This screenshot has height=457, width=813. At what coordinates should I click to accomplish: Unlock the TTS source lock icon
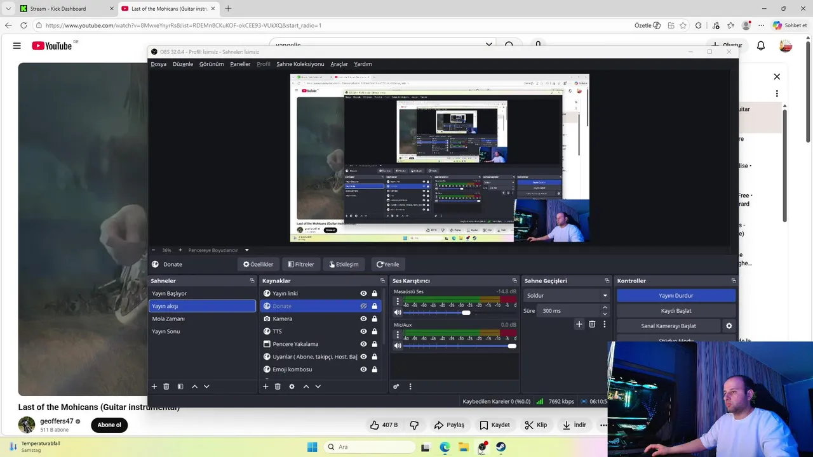(375, 331)
